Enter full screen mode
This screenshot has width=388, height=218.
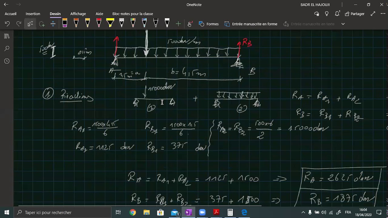coord(373,14)
